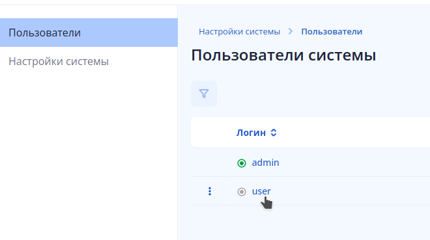
Task: Click the green status indicator beside admin
Action: click(x=242, y=163)
